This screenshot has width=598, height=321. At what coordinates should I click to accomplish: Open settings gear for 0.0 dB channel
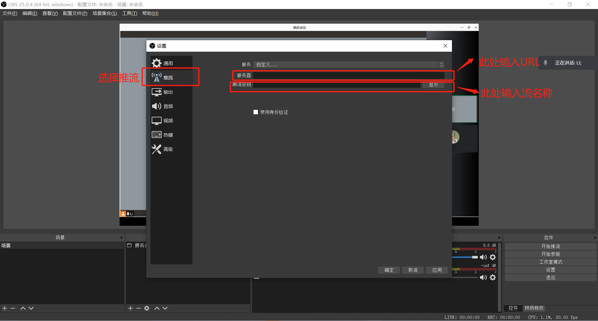pyautogui.click(x=493, y=257)
